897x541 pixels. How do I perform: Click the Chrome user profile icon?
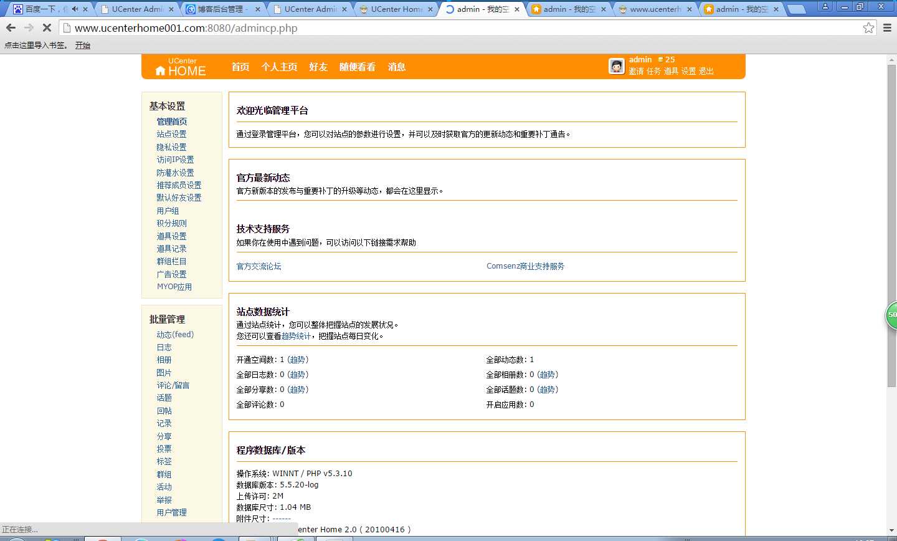[825, 6]
